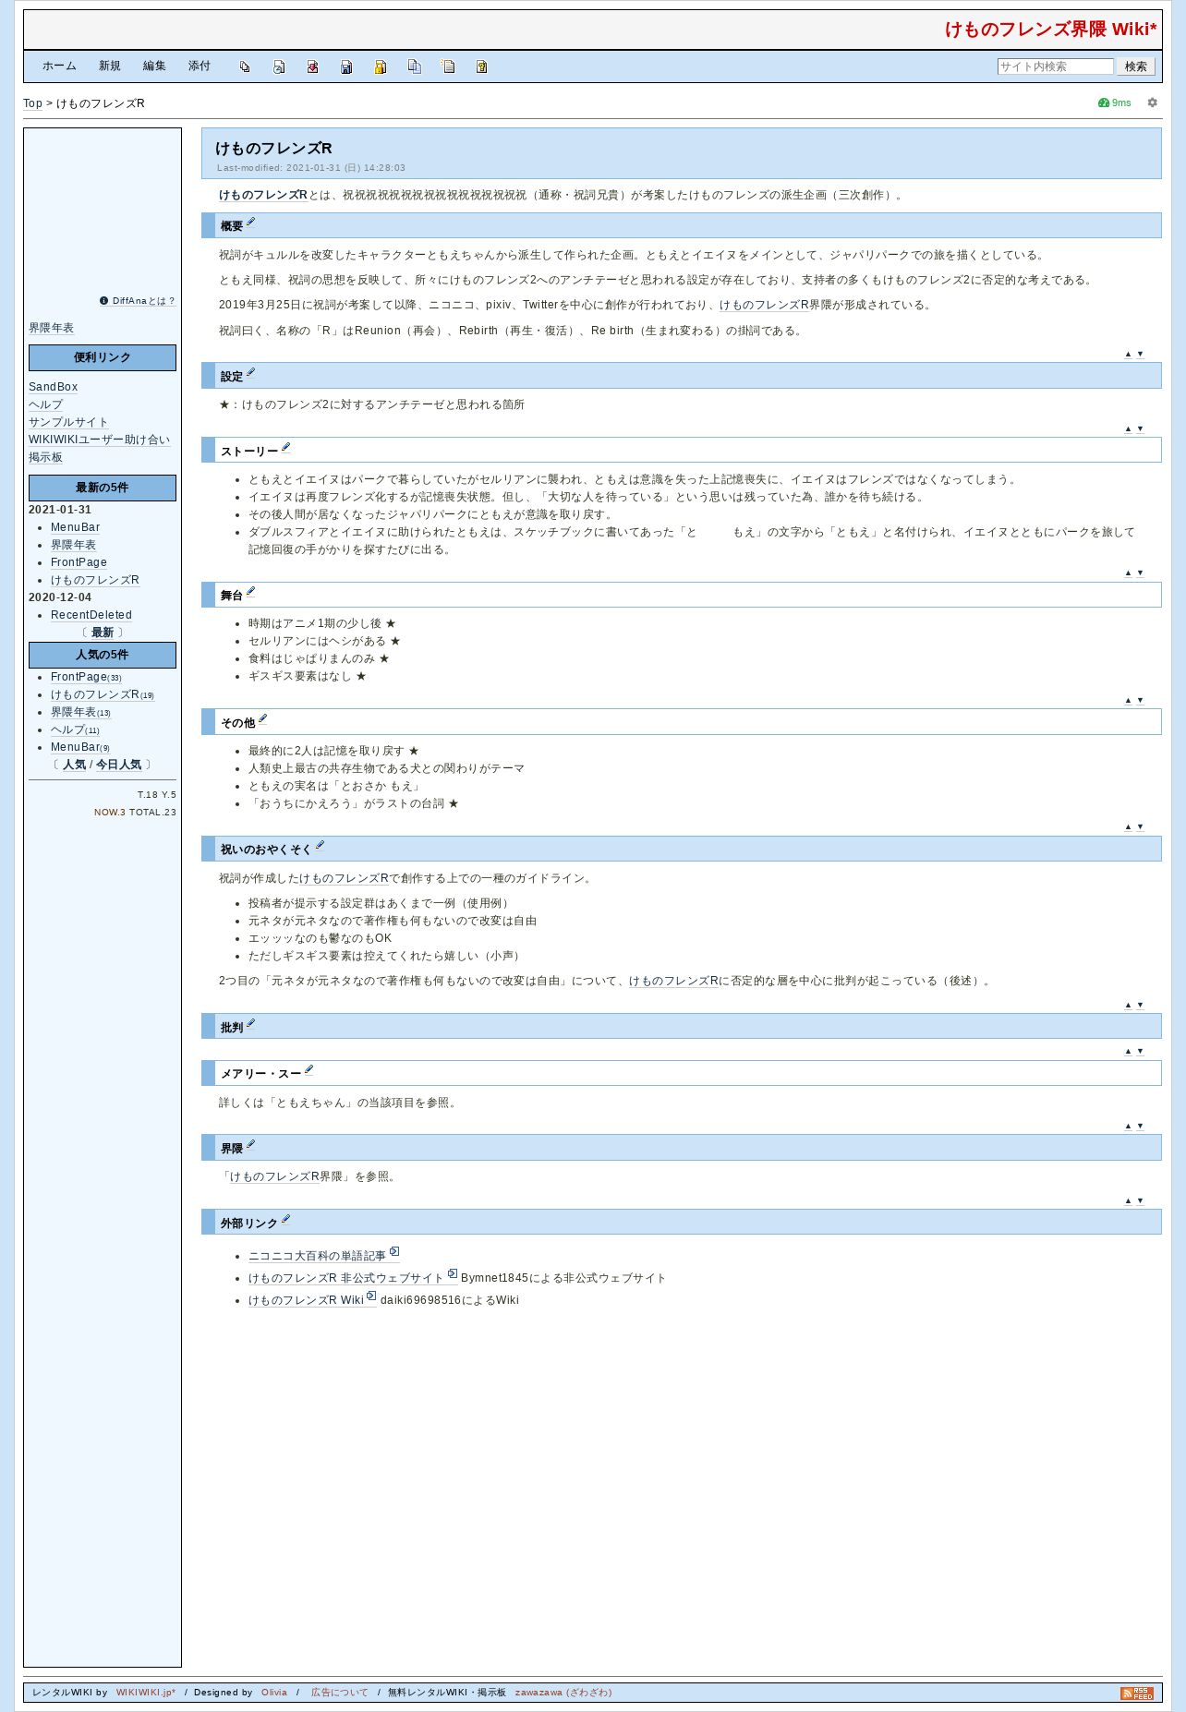Click the けものフレンズR page title heading
Viewport: 1186px width, 1712px height.
(273, 149)
